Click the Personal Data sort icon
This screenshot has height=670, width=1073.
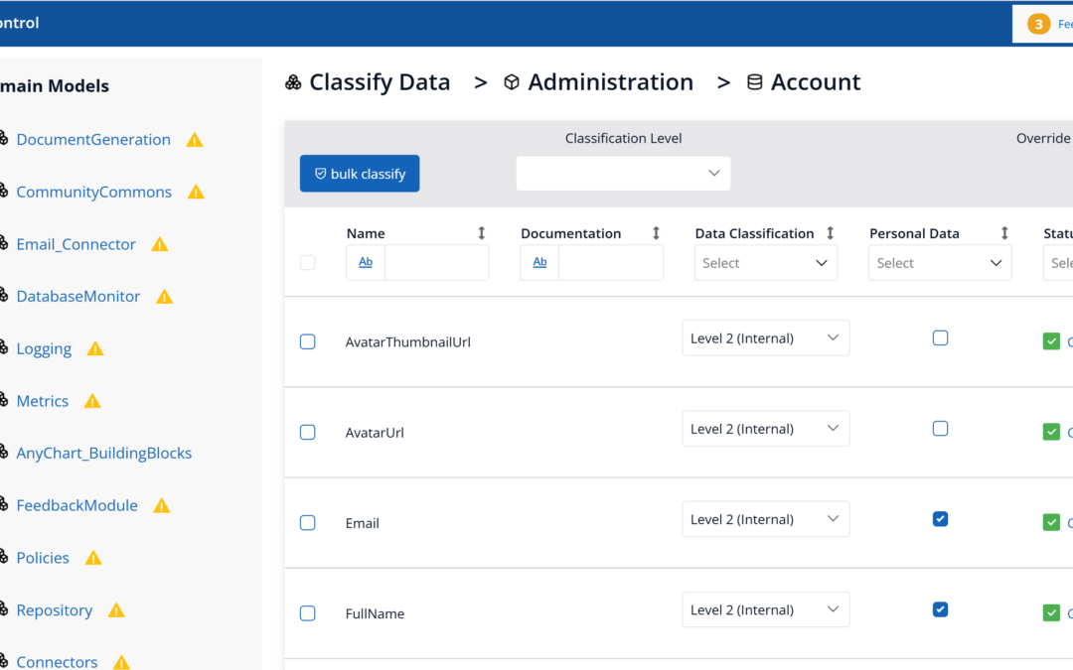(x=1004, y=233)
